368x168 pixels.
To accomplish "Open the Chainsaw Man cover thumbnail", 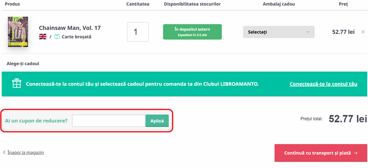I will (18, 32).
